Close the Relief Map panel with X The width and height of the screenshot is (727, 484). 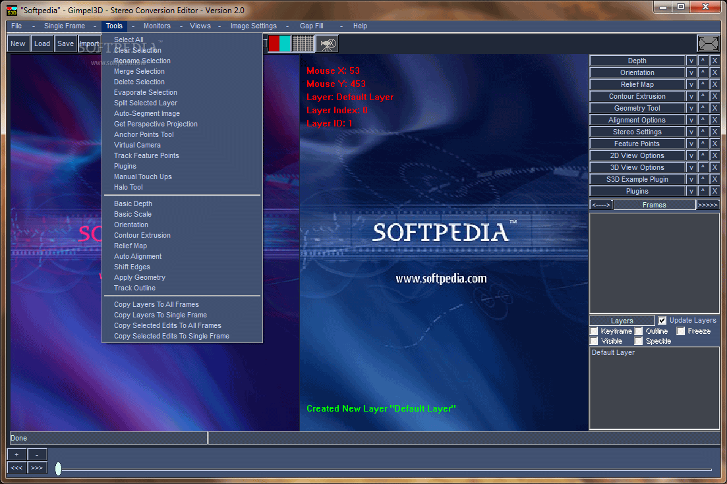(714, 84)
